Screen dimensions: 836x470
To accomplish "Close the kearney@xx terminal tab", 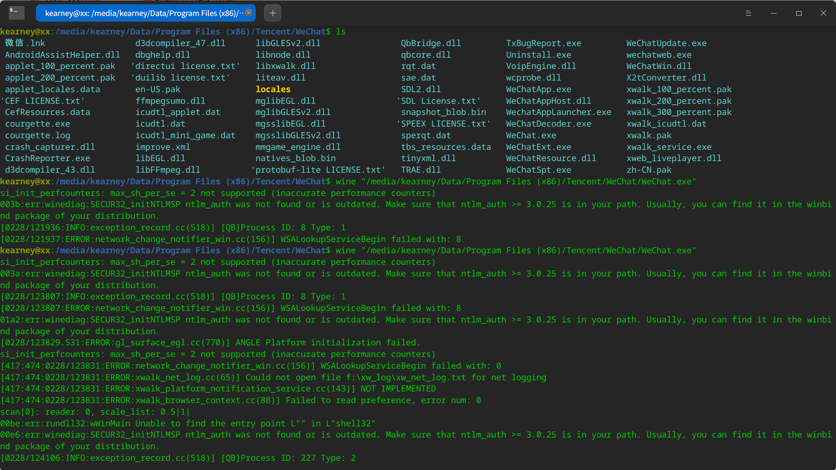I will click(x=249, y=13).
